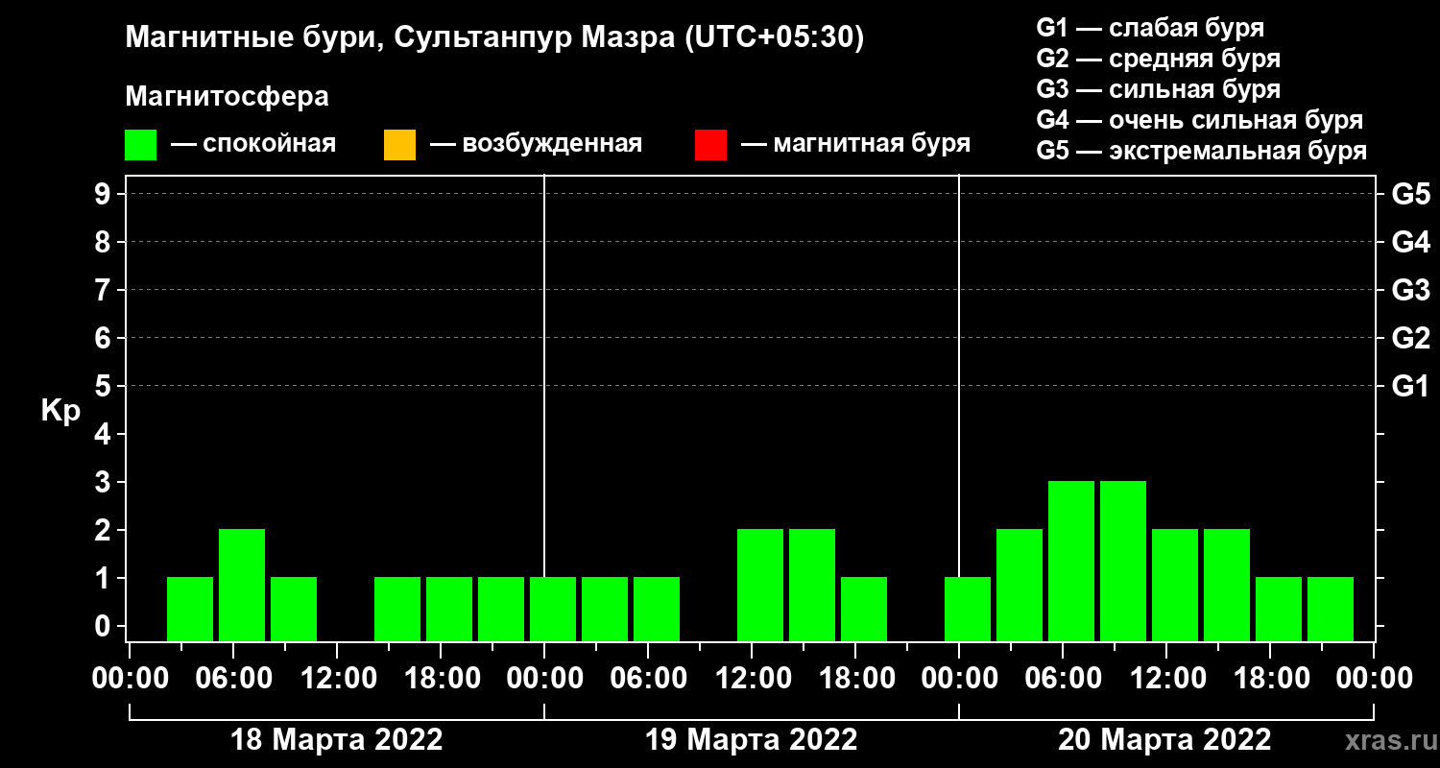Click the 'G2' label on right axis
1440x768 pixels.
(1410, 338)
